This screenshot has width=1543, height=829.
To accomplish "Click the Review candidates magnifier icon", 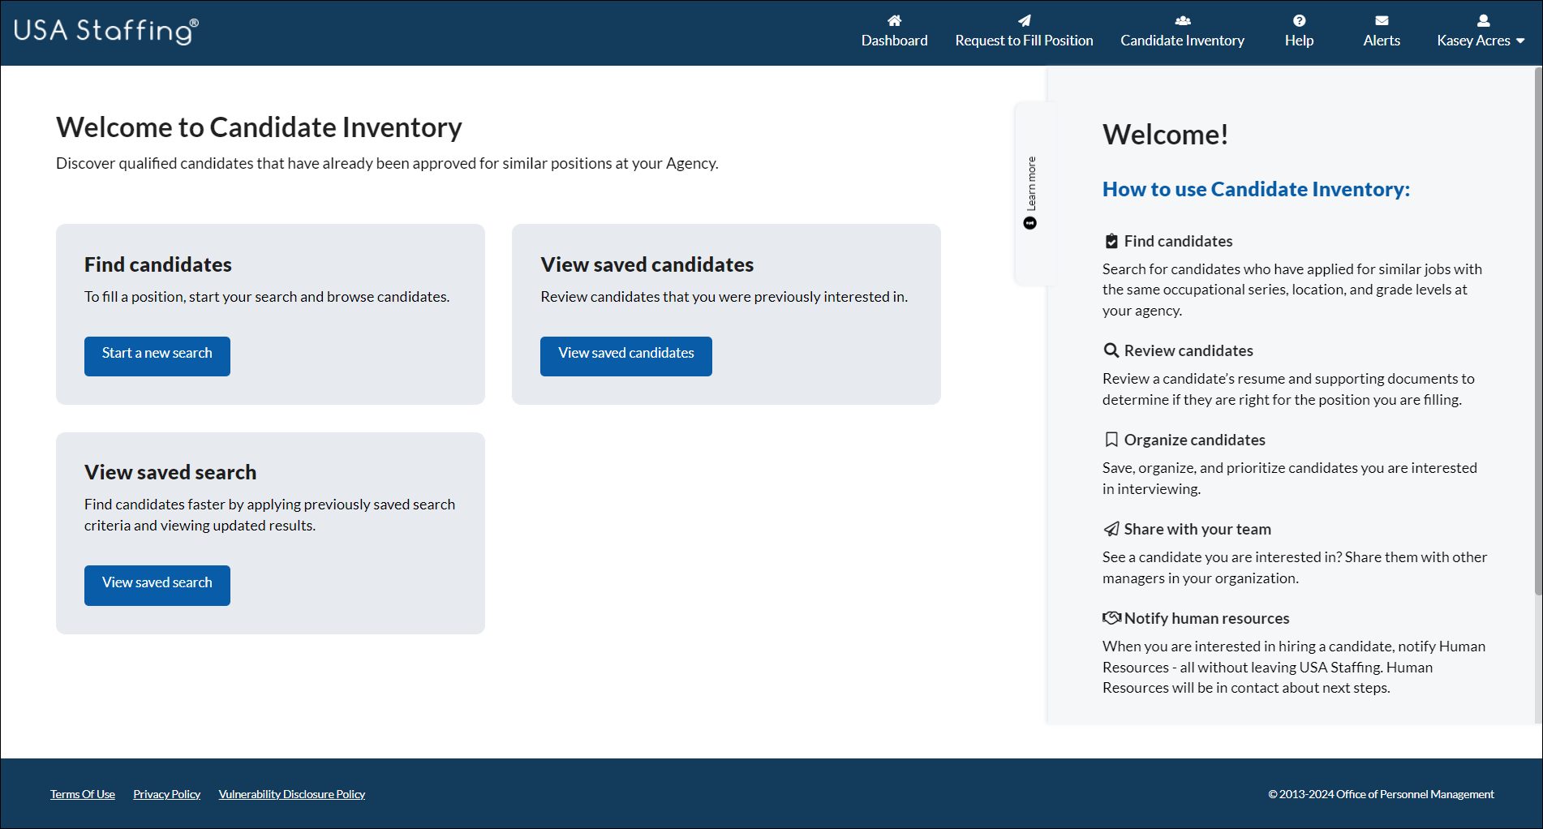I will (x=1111, y=350).
